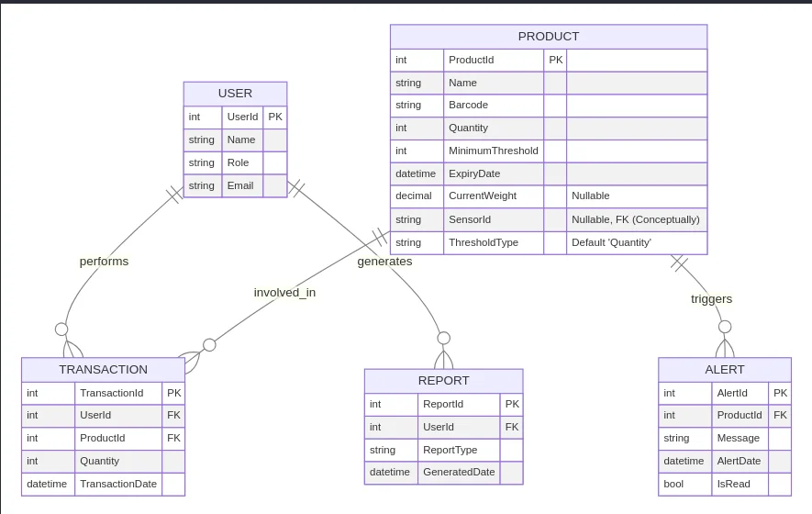Click the Role attribute in USER
This screenshot has width=812, height=514.
point(238,162)
